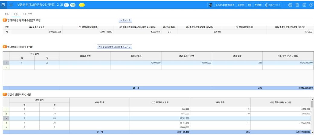The image size is (314, 135).
Task: Click the 건설비 table vertical scrollbar
Action: point(312,115)
